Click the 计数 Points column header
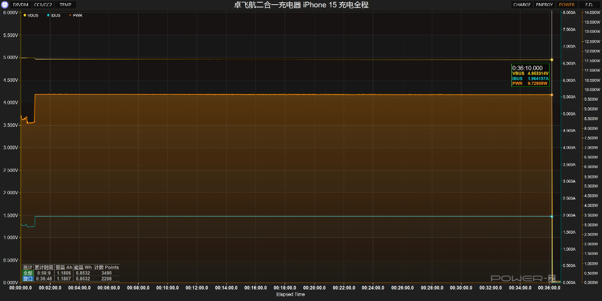 pos(107,267)
